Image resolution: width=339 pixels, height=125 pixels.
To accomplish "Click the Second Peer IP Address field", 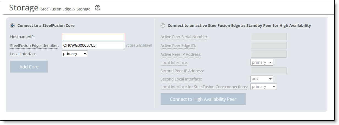I will [269, 71].
